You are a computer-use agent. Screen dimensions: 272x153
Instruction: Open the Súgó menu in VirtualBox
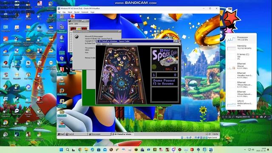coord(93,12)
